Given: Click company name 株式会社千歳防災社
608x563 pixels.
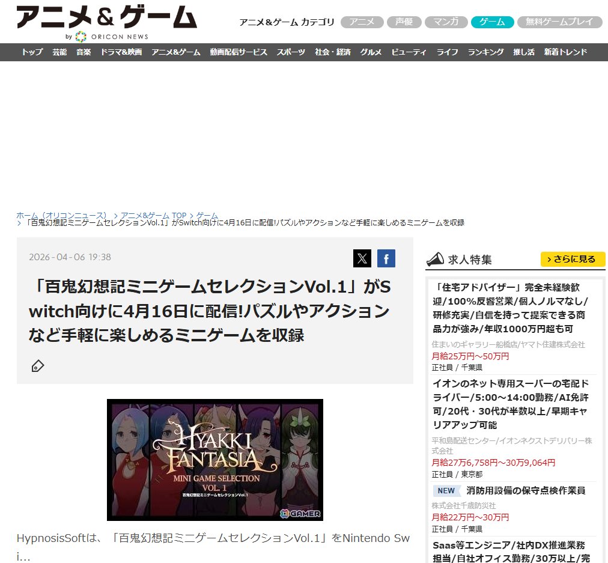Looking at the screenshot, I should (464, 505).
